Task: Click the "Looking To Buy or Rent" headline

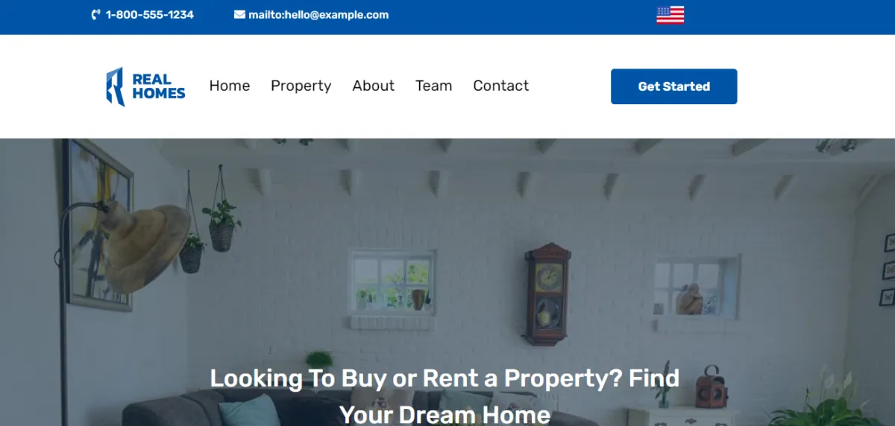Action: [x=445, y=378]
